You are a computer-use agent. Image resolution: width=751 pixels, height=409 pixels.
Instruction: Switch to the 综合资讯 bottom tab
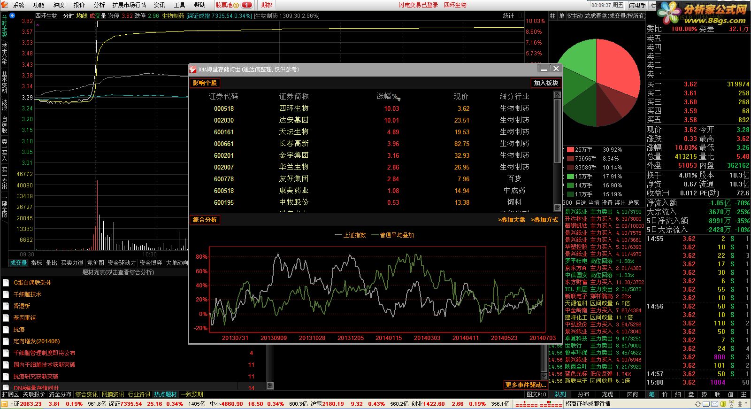[x=86, y=394]
